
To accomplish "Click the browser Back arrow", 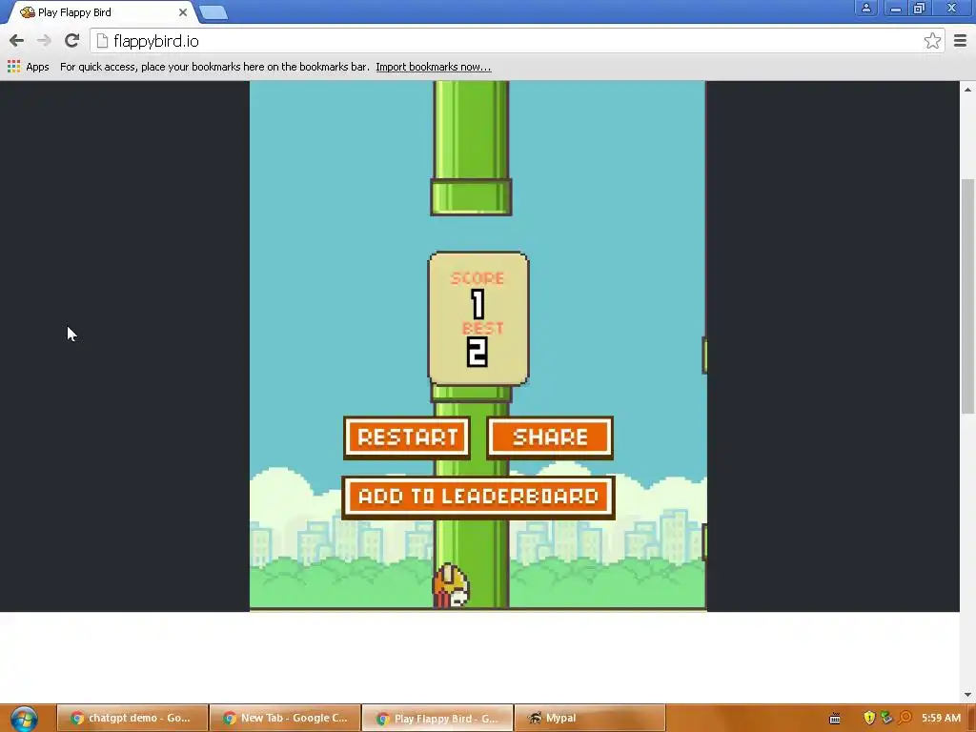I will (x=17, y=41).
